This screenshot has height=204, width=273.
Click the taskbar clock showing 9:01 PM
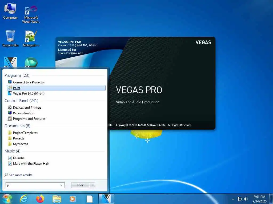(259, 199)
